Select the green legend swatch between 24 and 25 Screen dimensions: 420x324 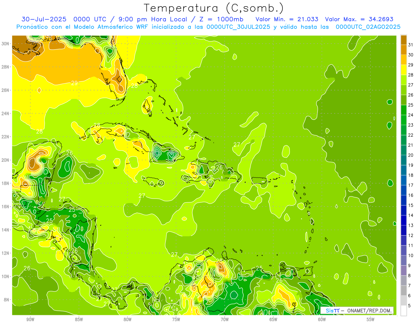pyautogui.click(x=404, y=110)
